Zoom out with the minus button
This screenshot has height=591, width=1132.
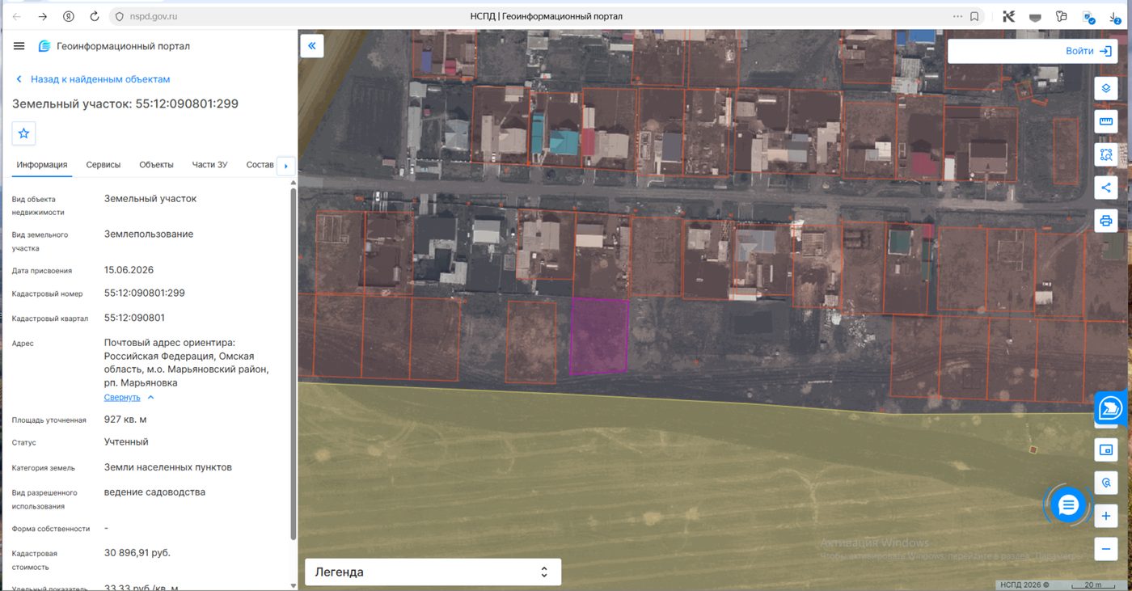1106,549
